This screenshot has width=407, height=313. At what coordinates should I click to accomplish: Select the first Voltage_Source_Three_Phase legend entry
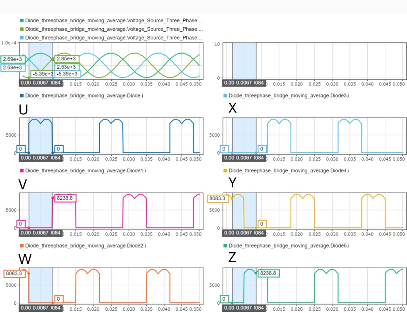[114, 20]
